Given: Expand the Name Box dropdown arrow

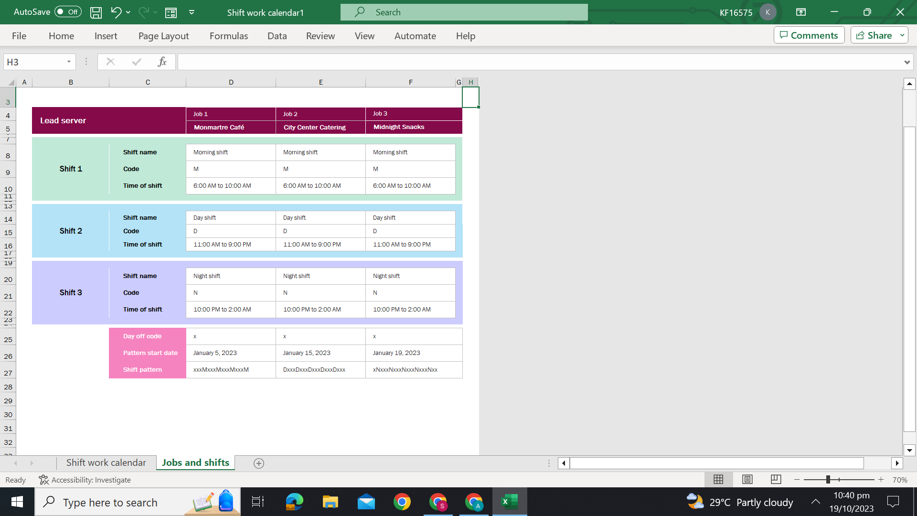Looking at the screenshot, I should (69, 62).
